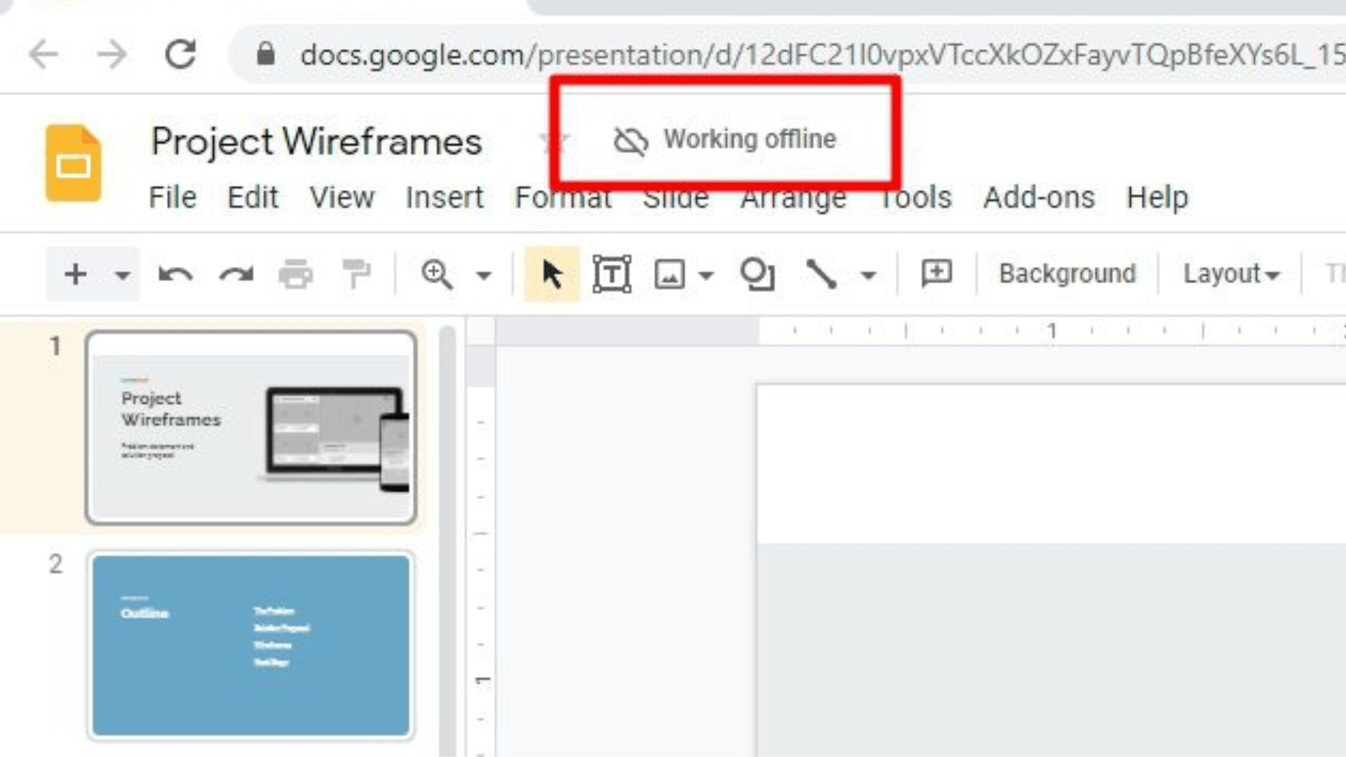Click the Background button

1066,273
